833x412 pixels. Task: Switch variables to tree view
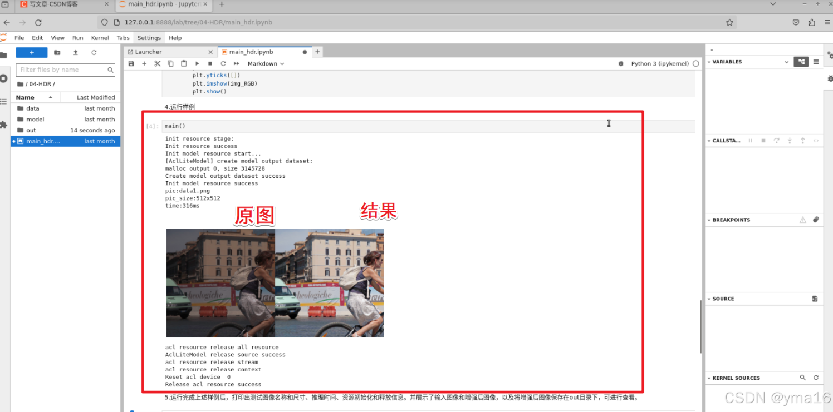[x=801, y=62]
